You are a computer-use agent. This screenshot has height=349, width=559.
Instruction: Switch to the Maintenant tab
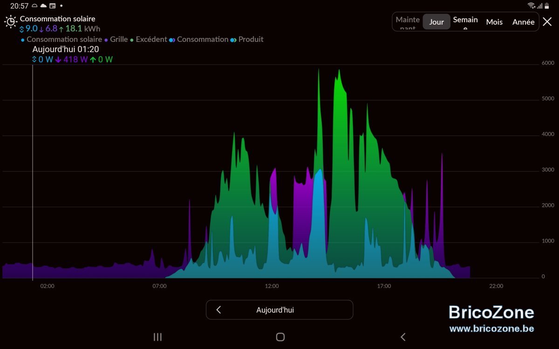[x=408, y=22]
